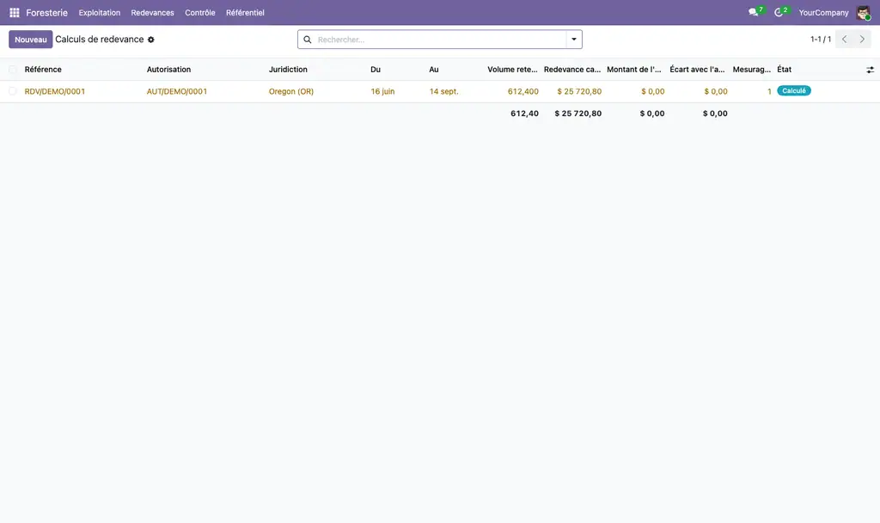Viewport: 880px width, 523px height.
Task: Click the 14 sept. end date cell
Action: click(x=444, y=91)
